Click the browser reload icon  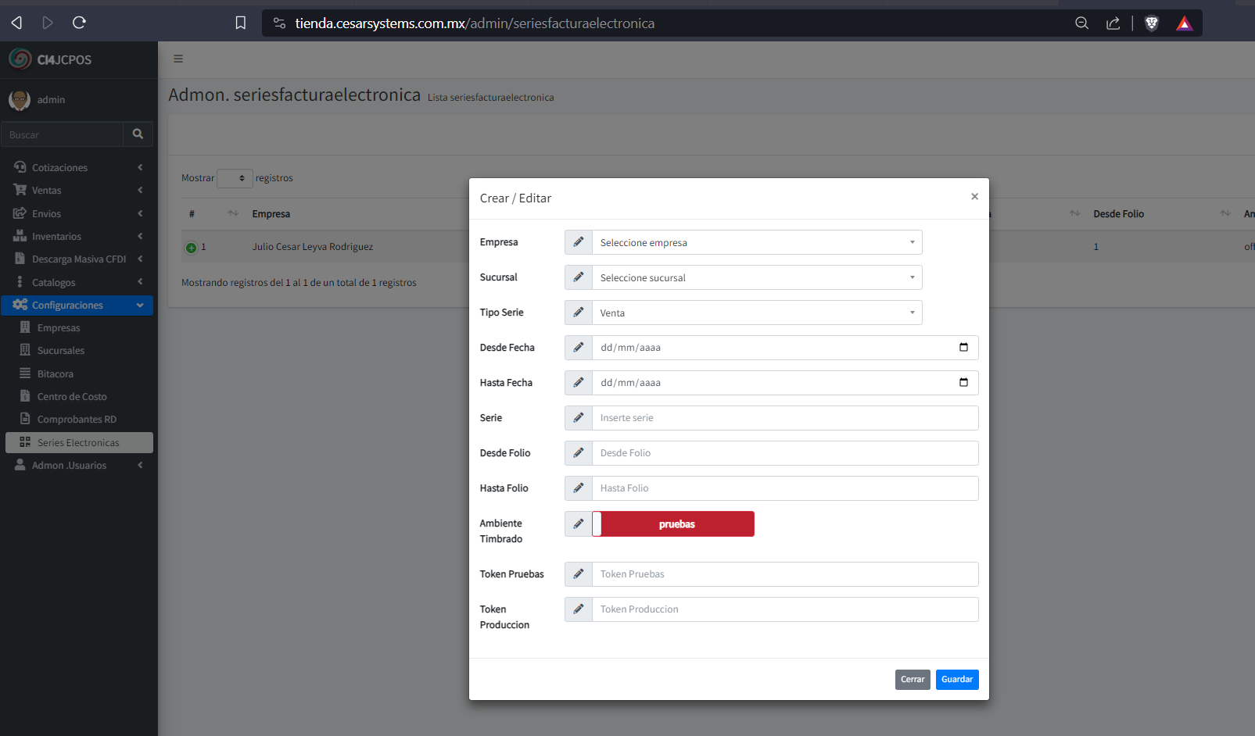[x=79, y=23]
